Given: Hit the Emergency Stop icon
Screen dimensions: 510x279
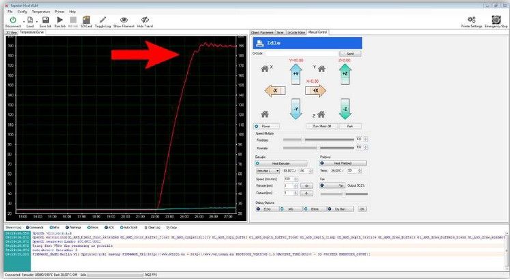Looking at the screenshot, I should click(x=496, y=20).
